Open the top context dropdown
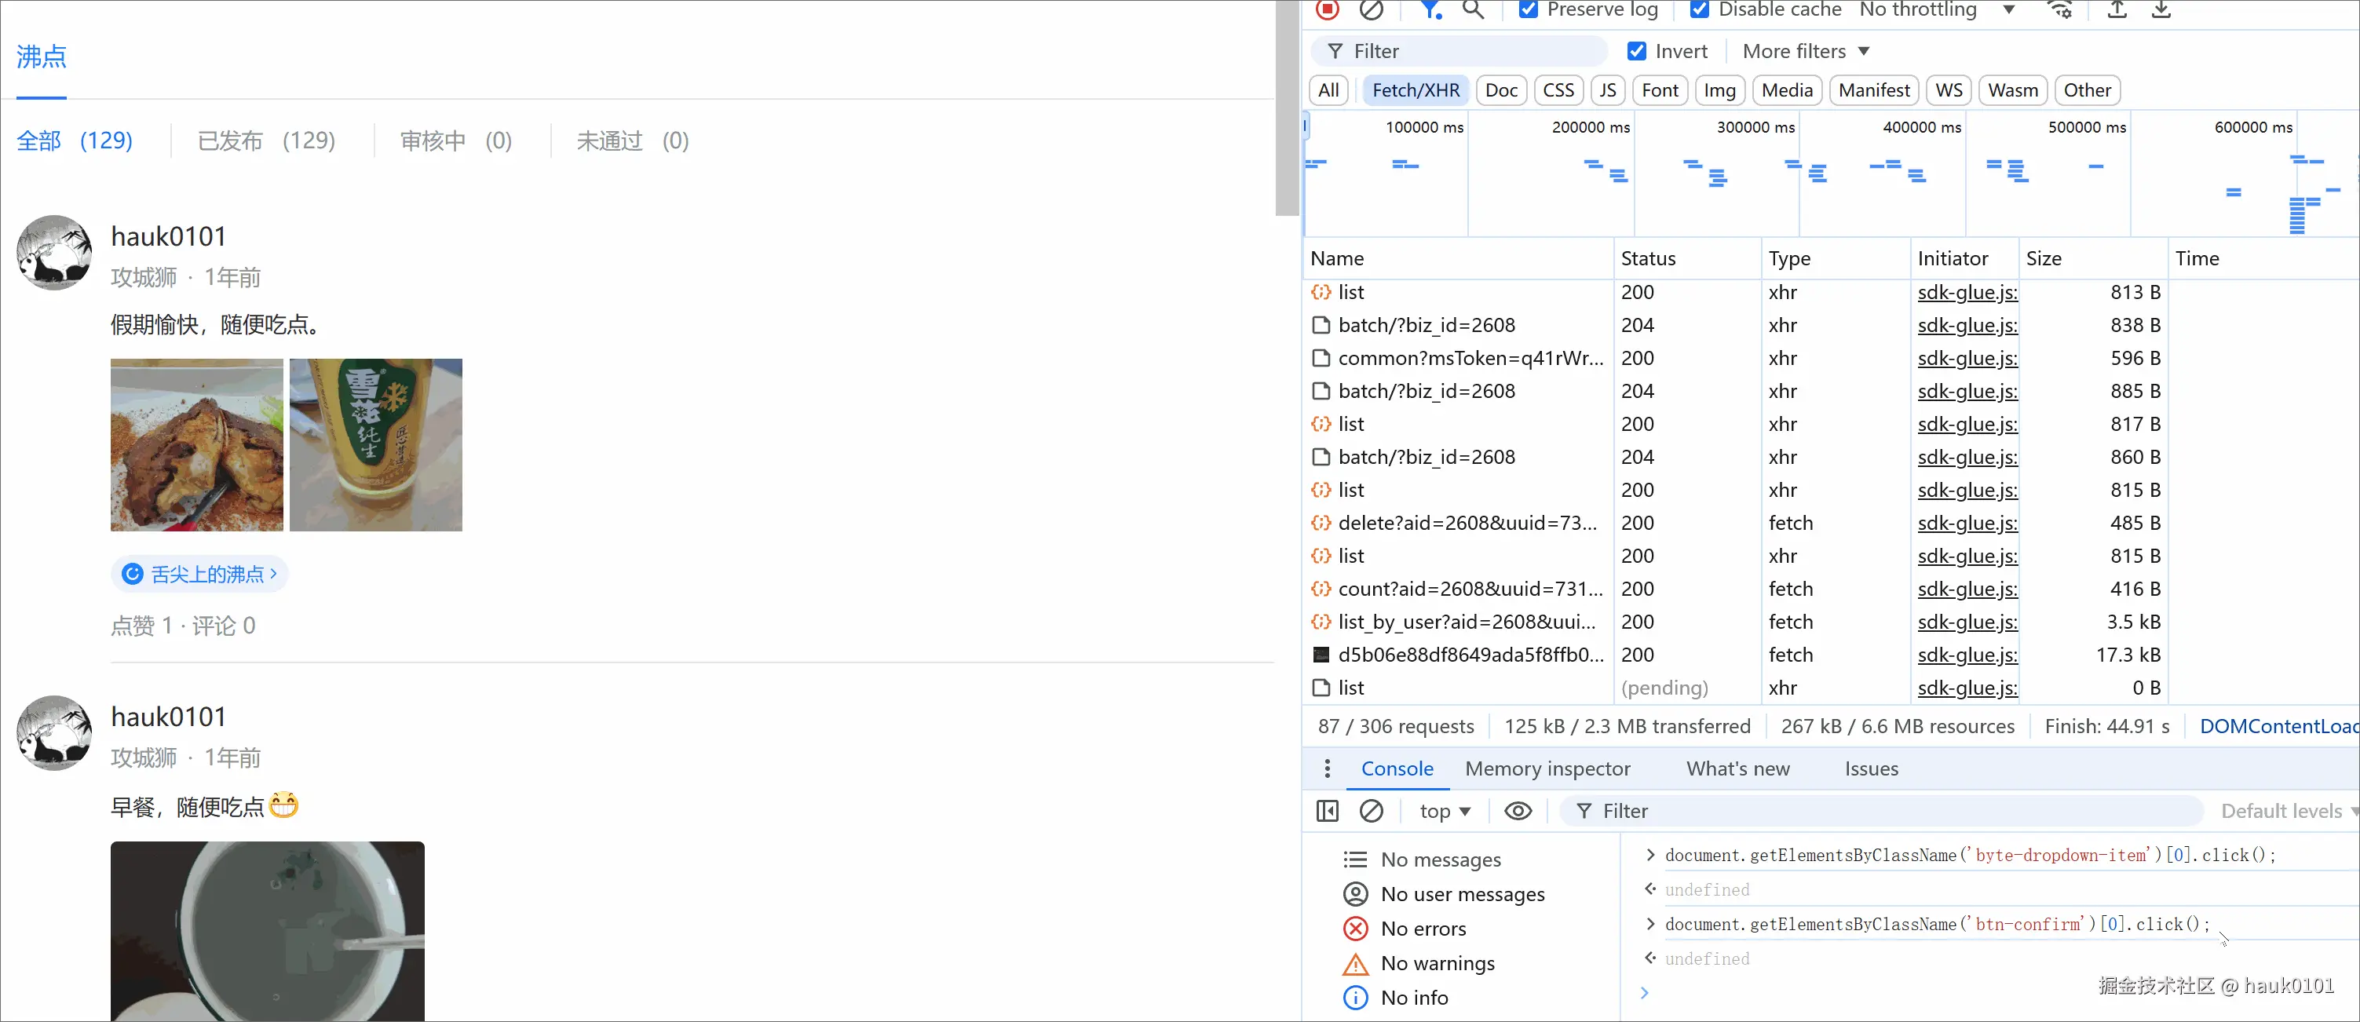The height and width of the screenshot is (1022, 2360). tap(1444, 810)
